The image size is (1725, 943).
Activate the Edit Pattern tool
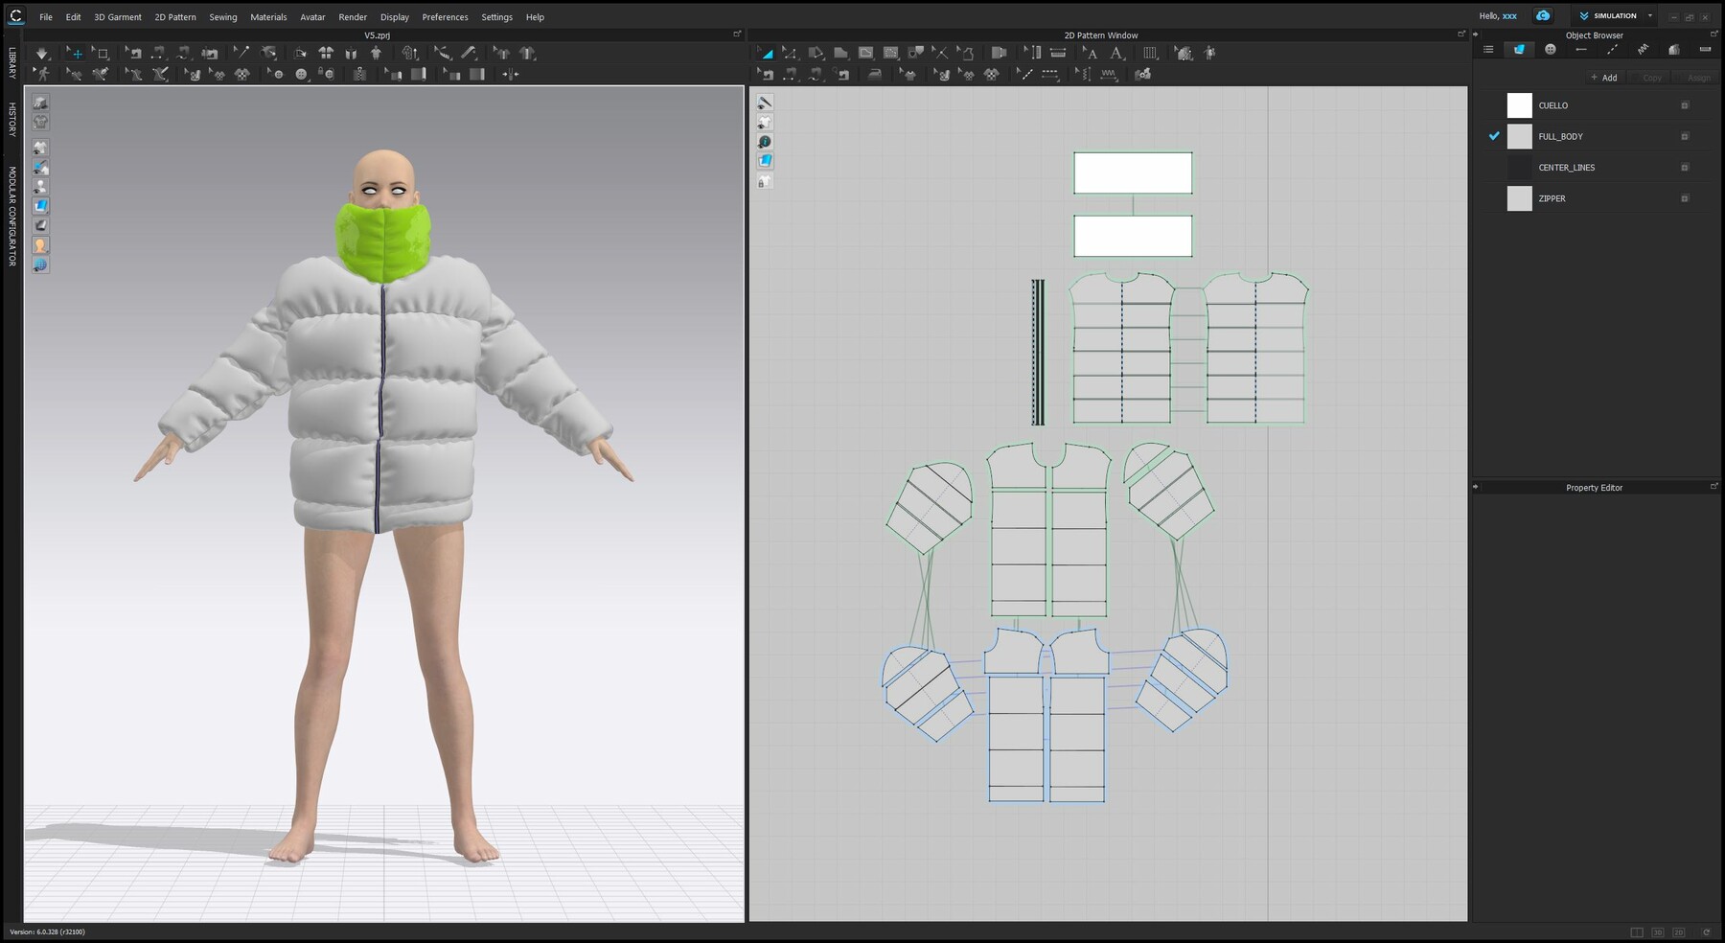coord(791,53)
